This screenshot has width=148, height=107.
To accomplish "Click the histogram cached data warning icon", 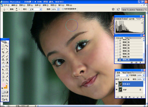I will pos(142,23).
